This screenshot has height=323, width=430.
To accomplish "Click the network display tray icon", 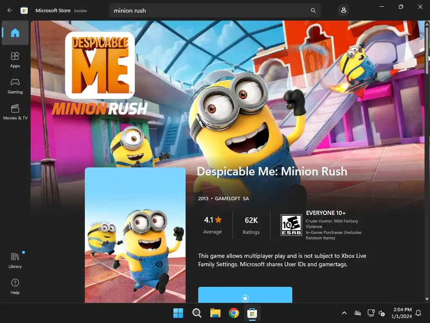I will 371,313.
